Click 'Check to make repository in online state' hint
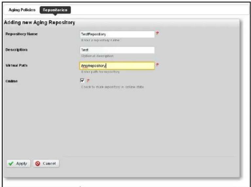Screen dimensions: 251x187 pyautogui.click(x=113, y=87)
